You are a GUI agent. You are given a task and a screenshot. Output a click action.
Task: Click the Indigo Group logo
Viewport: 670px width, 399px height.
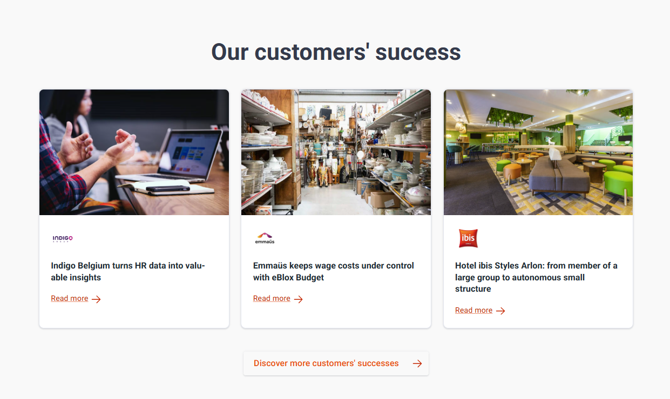(x=63, y=238)
